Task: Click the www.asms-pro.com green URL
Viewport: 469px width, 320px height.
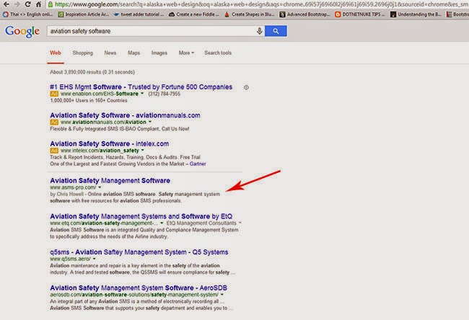Action: coord(73,187)
